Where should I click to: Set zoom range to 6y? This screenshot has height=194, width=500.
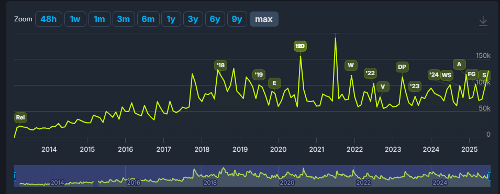(215, 19)
